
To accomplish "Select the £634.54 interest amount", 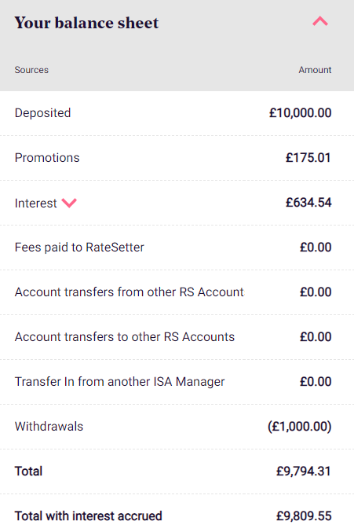I will 308,203.
